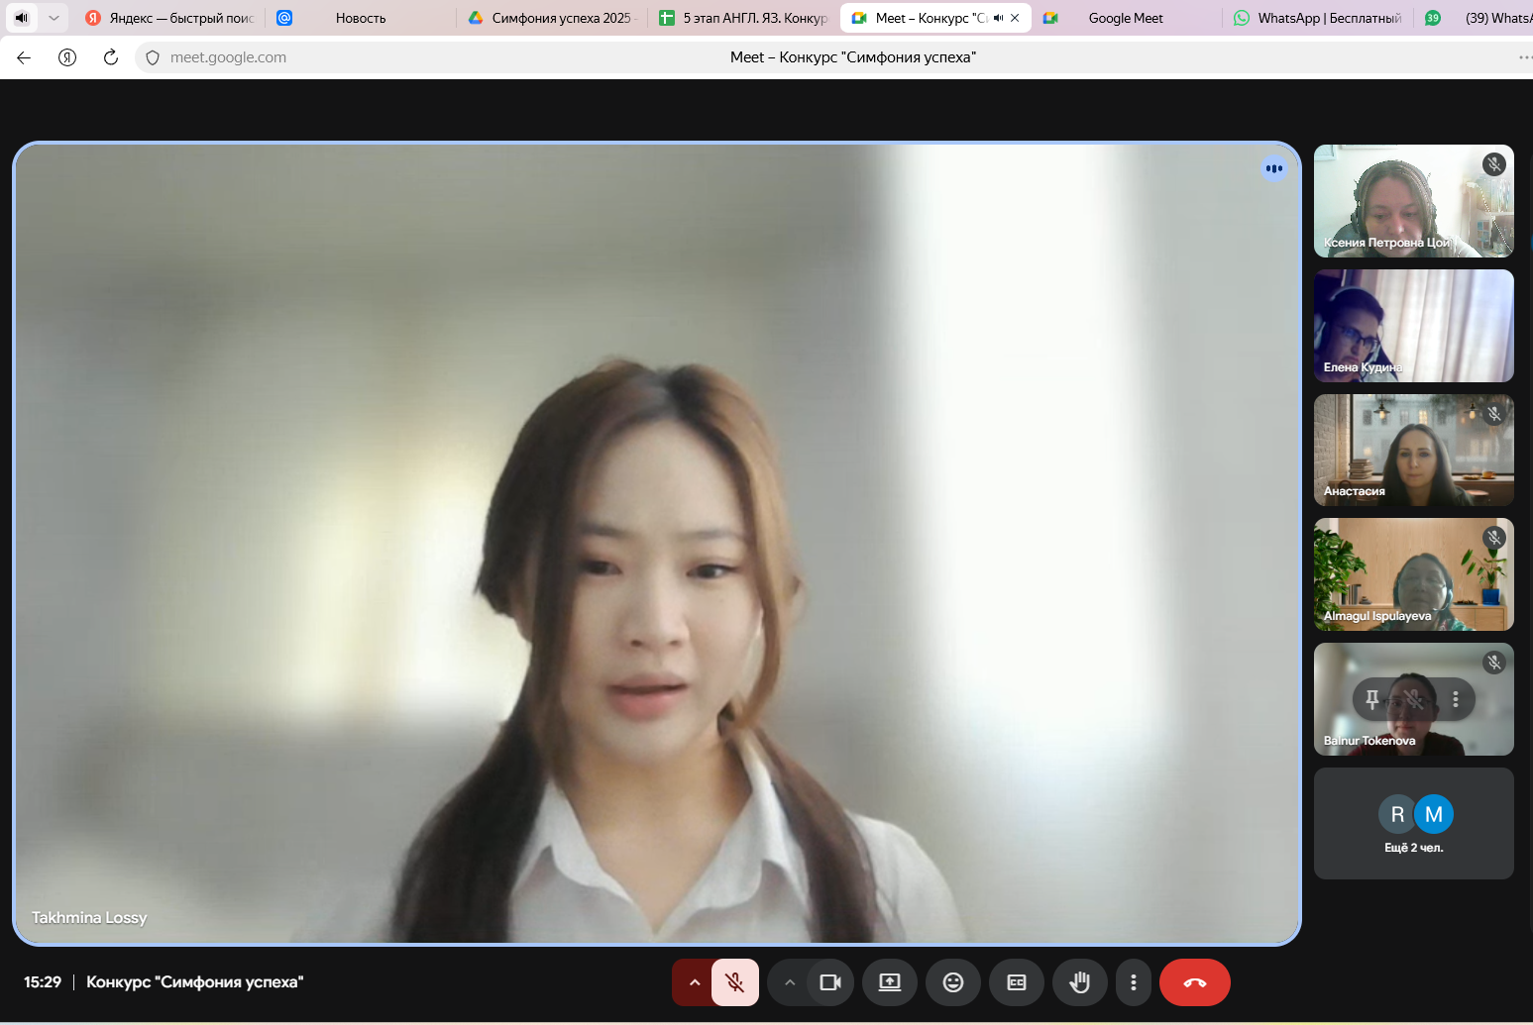Go back using browser back arrow

[x=24, y=57]
